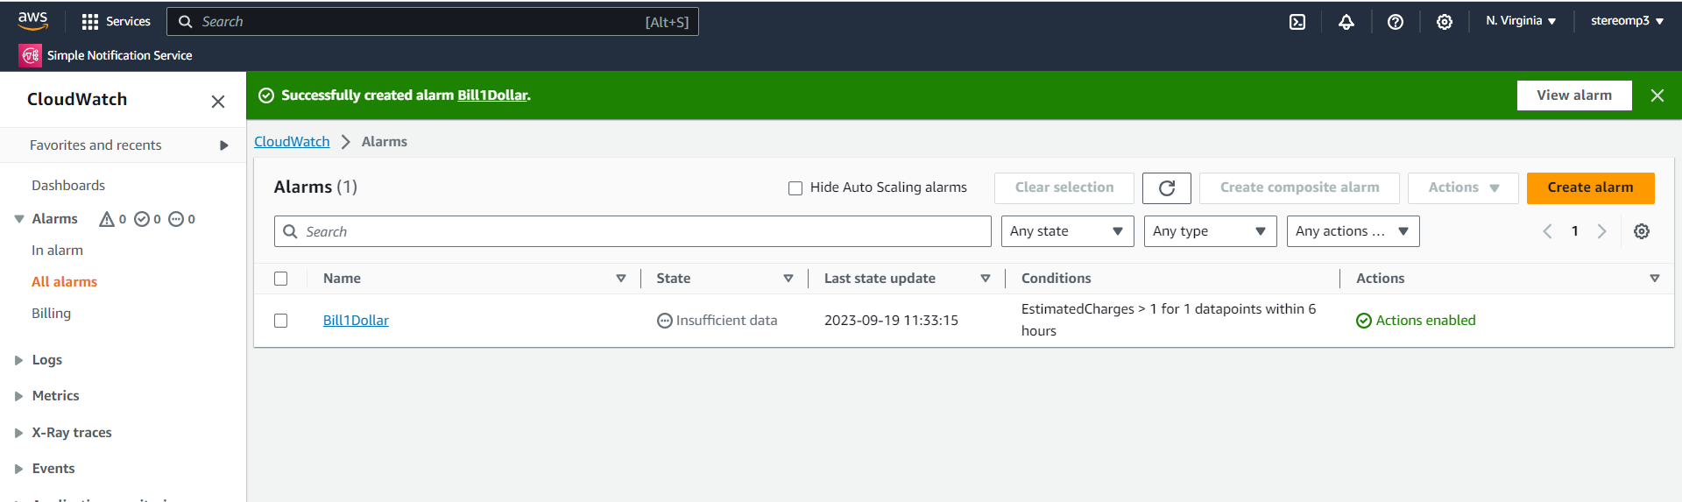Click Create composite alarm button

[x=1299, y=187]
